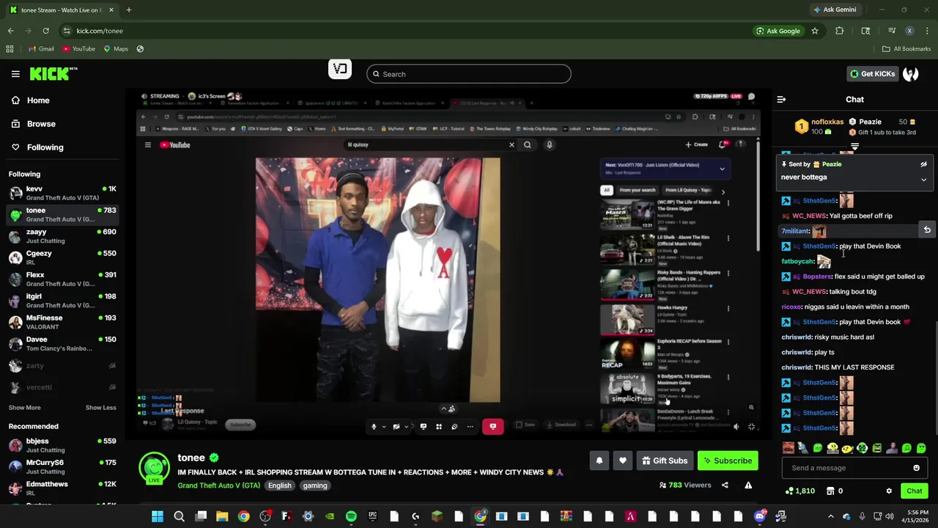Viewport: 938px width, 528px height.
Task: Collapse the chat panel arrow icon
Action: (781, 99)
